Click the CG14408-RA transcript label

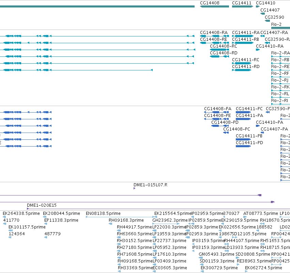coord(214,33)
